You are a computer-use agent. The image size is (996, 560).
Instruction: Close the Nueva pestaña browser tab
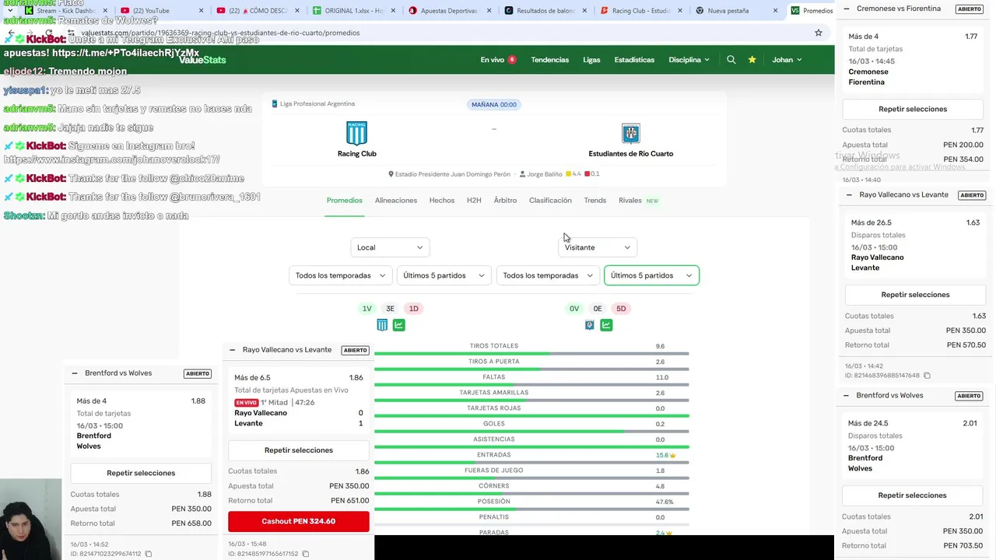pyautogui.click(x=776, y=11)
